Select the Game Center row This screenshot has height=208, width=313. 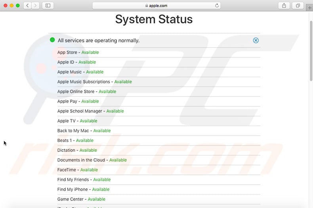tap(159, 199)
